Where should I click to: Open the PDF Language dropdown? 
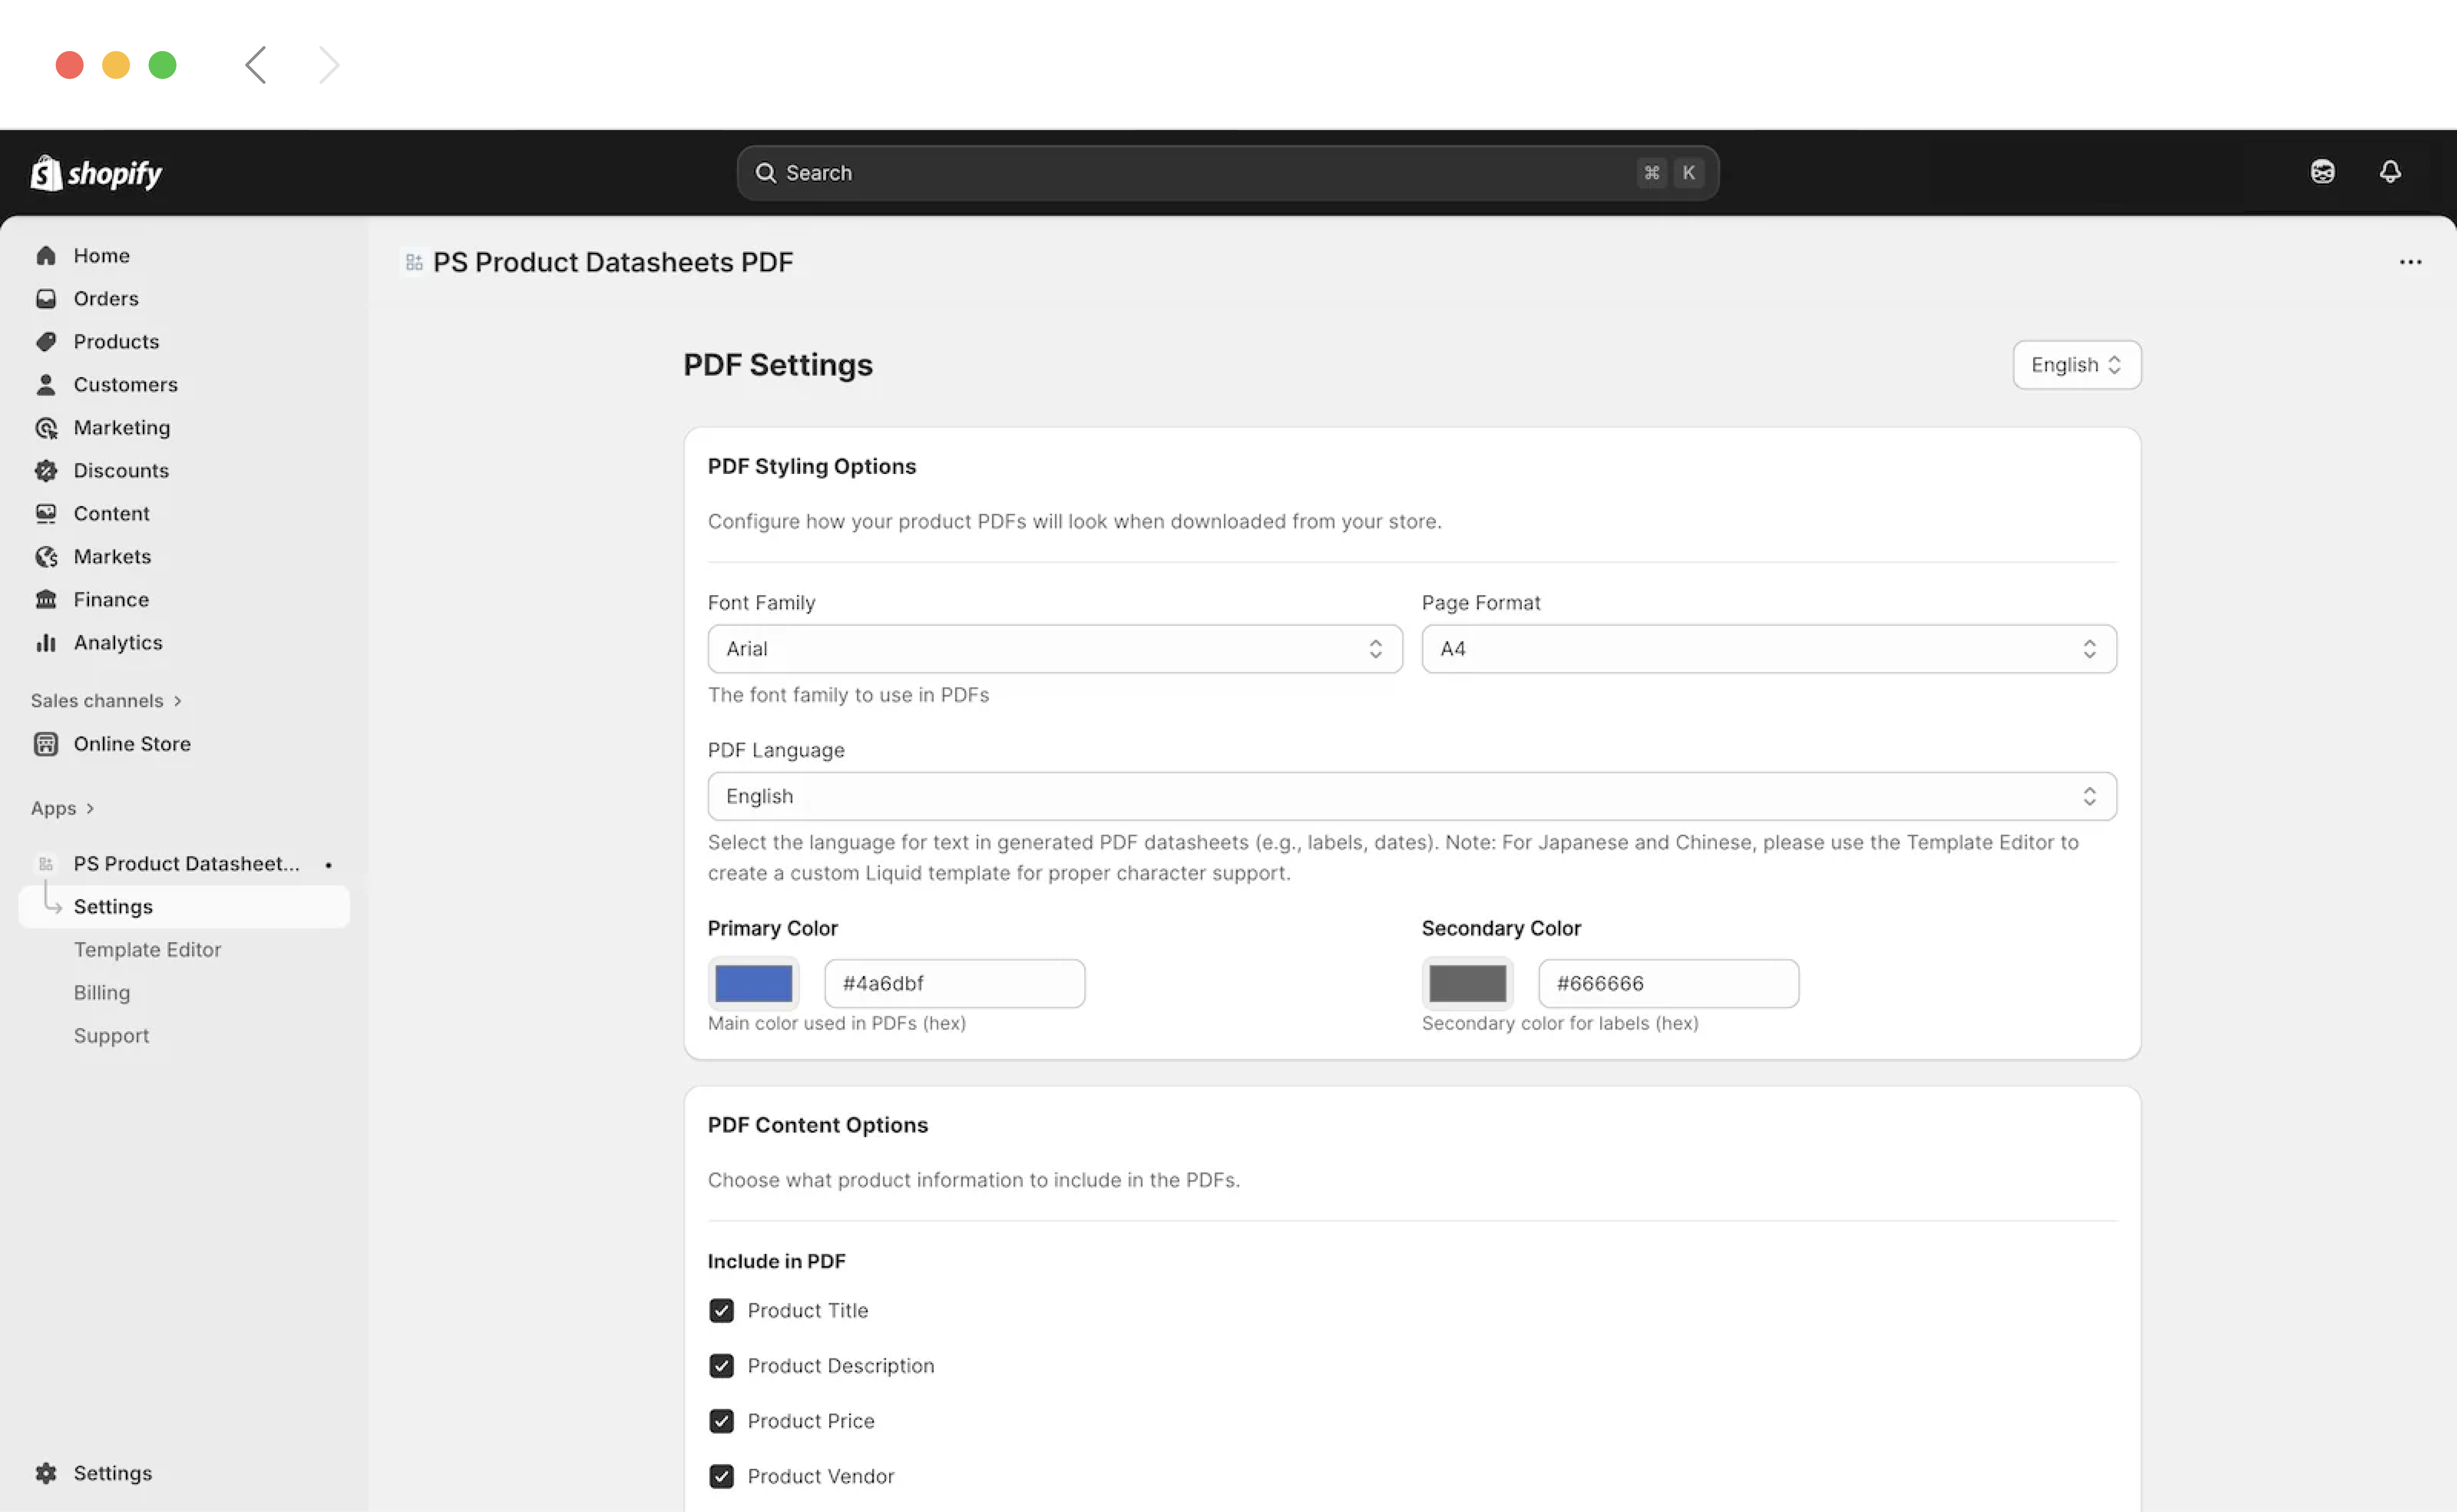click(1410, 796)
